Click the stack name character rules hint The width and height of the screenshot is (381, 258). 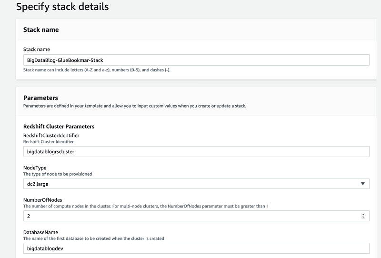coord(97,70)
